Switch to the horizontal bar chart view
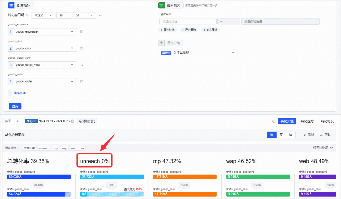This screenshot has height=199, width=341. point(272,135)
